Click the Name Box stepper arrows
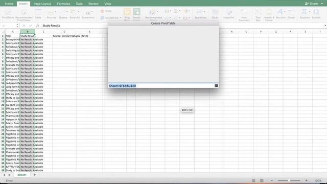The height and width of the screenshot is (184, 327). 17,26
